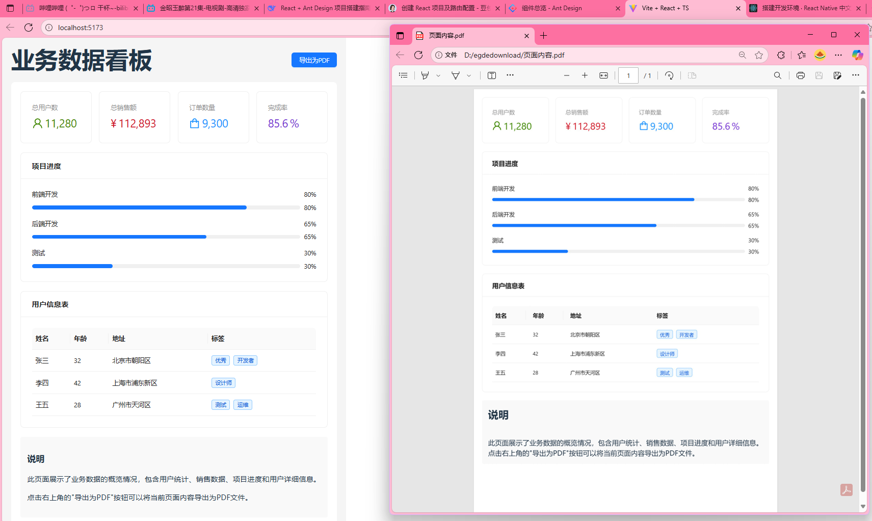This screenshot has height=521, width=872.
Task: Rotate the PDF page
Action: pos(669,75)
